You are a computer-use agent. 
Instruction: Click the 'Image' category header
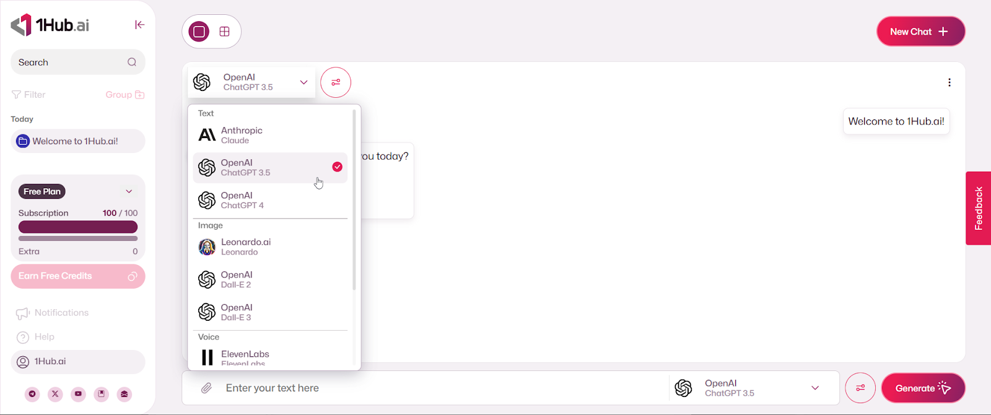point(211,225)
